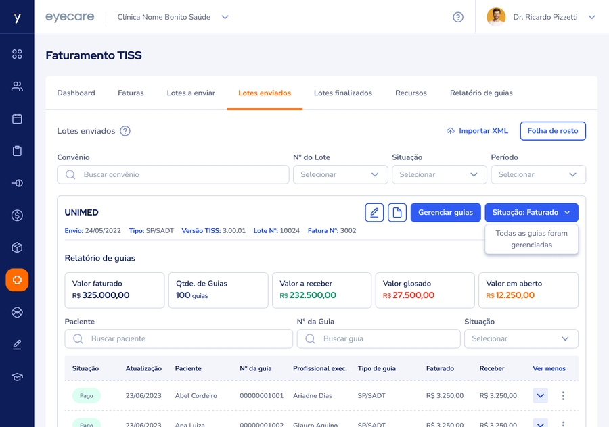609x427 pixels.
Task: Open the dashboard grid icon in sidebar
Action: [17, 54]
